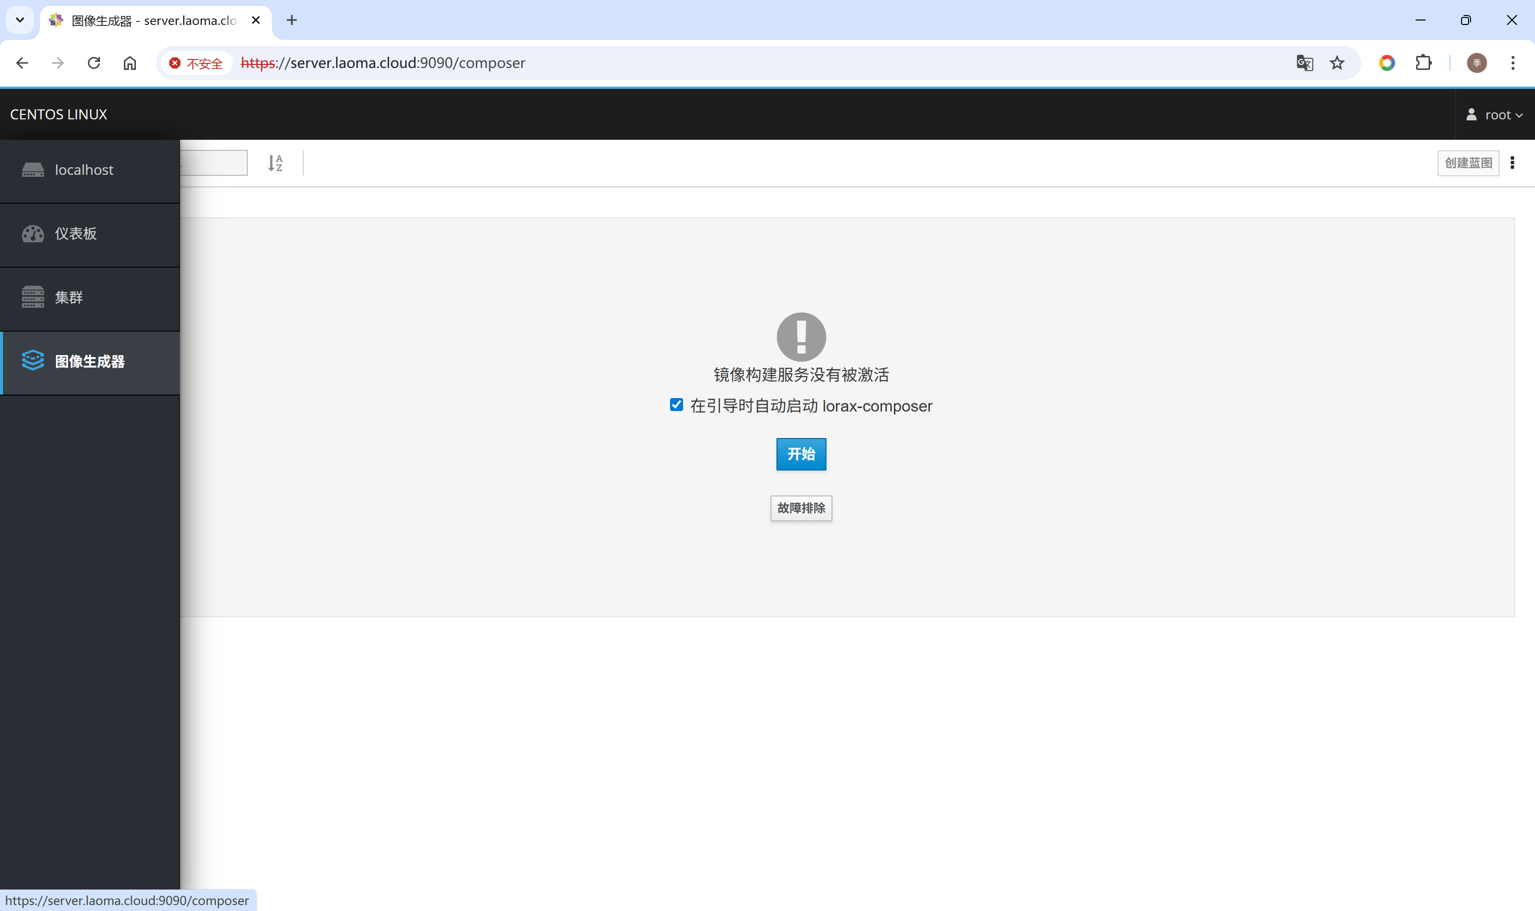Image resolution: width=1535 pixels, height=911 pixels.
Task: Open CENTOS LINUX branding menu item
Action: click(x=58, y=114)
